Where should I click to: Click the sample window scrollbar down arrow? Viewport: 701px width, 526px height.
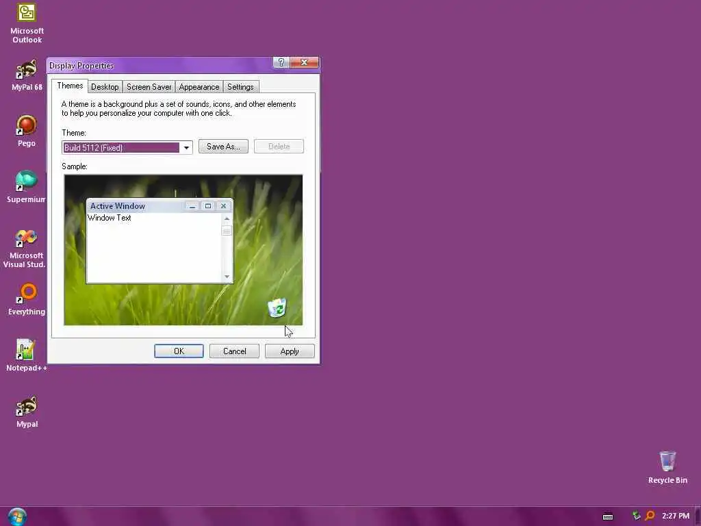(x=227, y=277)
